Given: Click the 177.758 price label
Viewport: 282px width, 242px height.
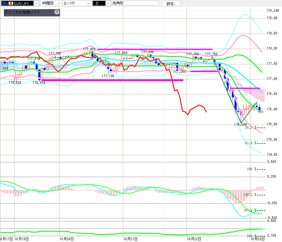Looking at the screenshot, I should click(x=211, y=54).
